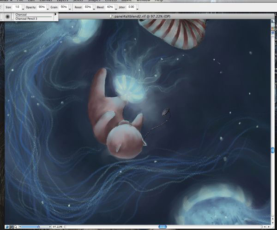Choose the Charcoal Pencil 3 variant
277x230 pixels.
pos(26,19)
